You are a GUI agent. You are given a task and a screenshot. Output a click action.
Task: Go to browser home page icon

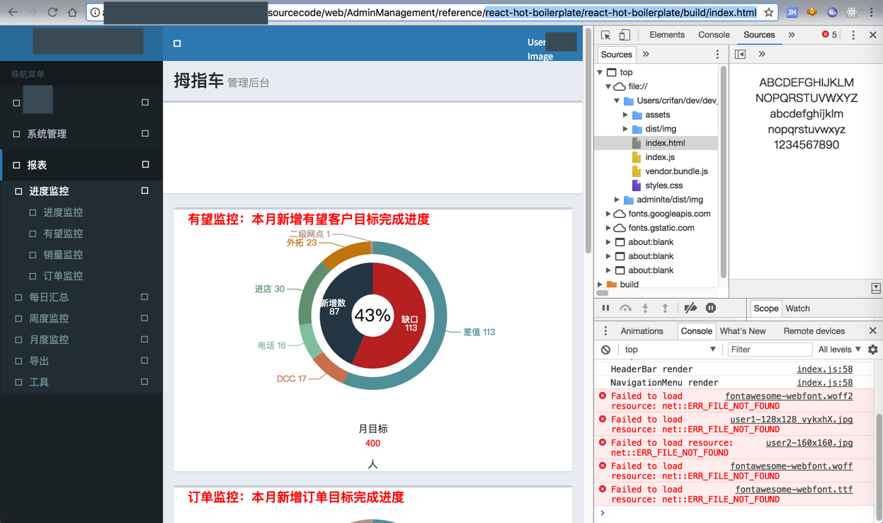(x=72, y=12)
